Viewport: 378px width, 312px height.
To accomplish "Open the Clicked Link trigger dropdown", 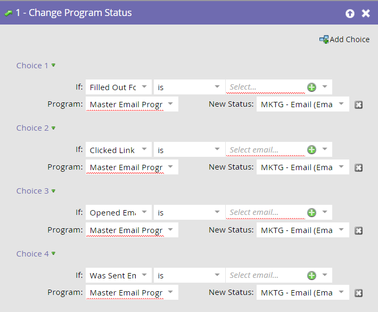I will pos(144,150).
